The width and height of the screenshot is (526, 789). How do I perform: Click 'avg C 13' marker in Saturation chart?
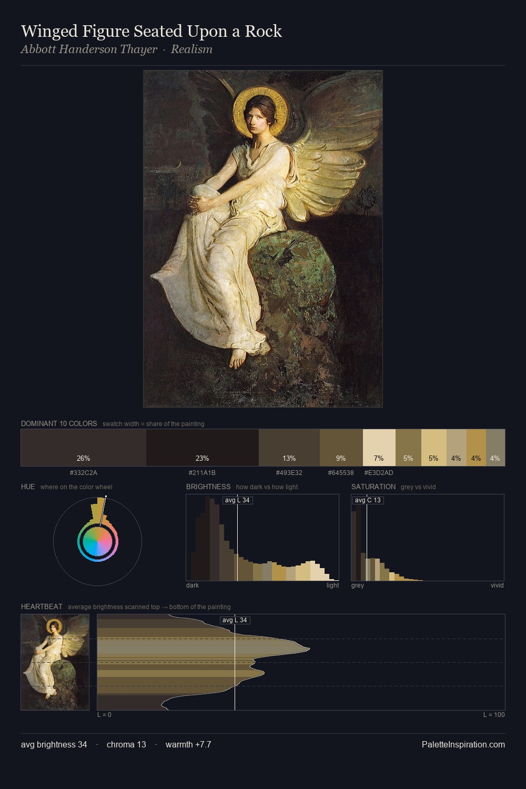pos(368,500)
